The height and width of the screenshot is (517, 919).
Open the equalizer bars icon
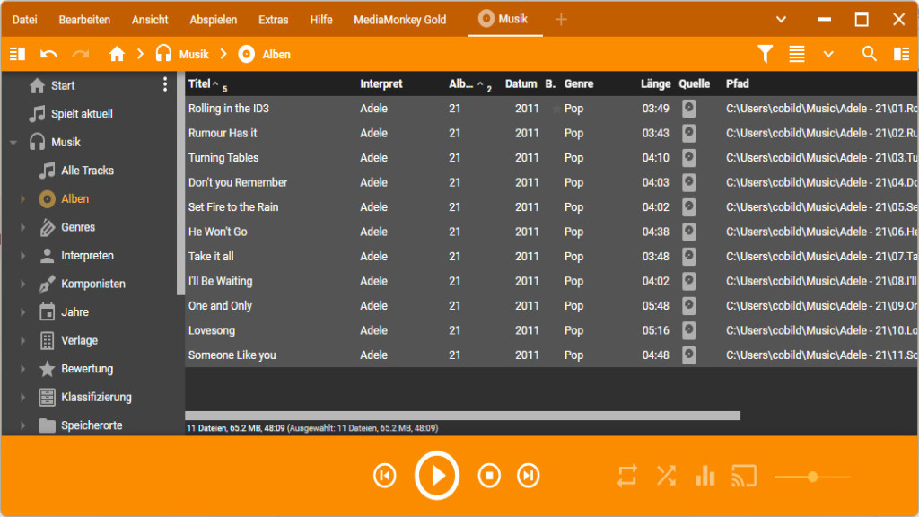pos(705,476)
